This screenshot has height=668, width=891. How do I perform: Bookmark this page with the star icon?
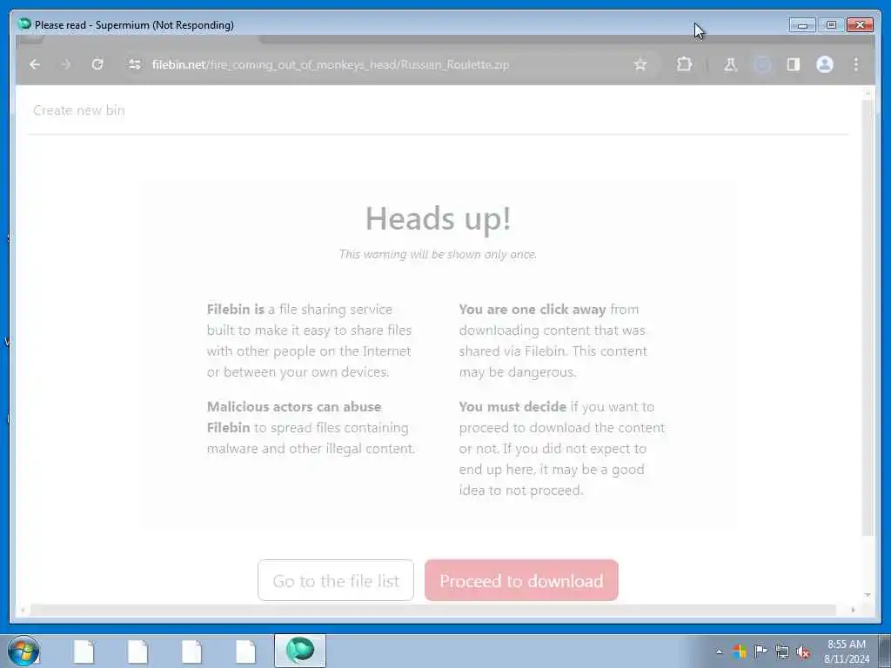640,64
